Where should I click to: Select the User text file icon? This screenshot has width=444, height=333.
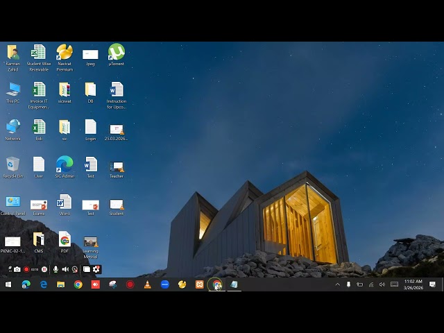coord(39,167)
